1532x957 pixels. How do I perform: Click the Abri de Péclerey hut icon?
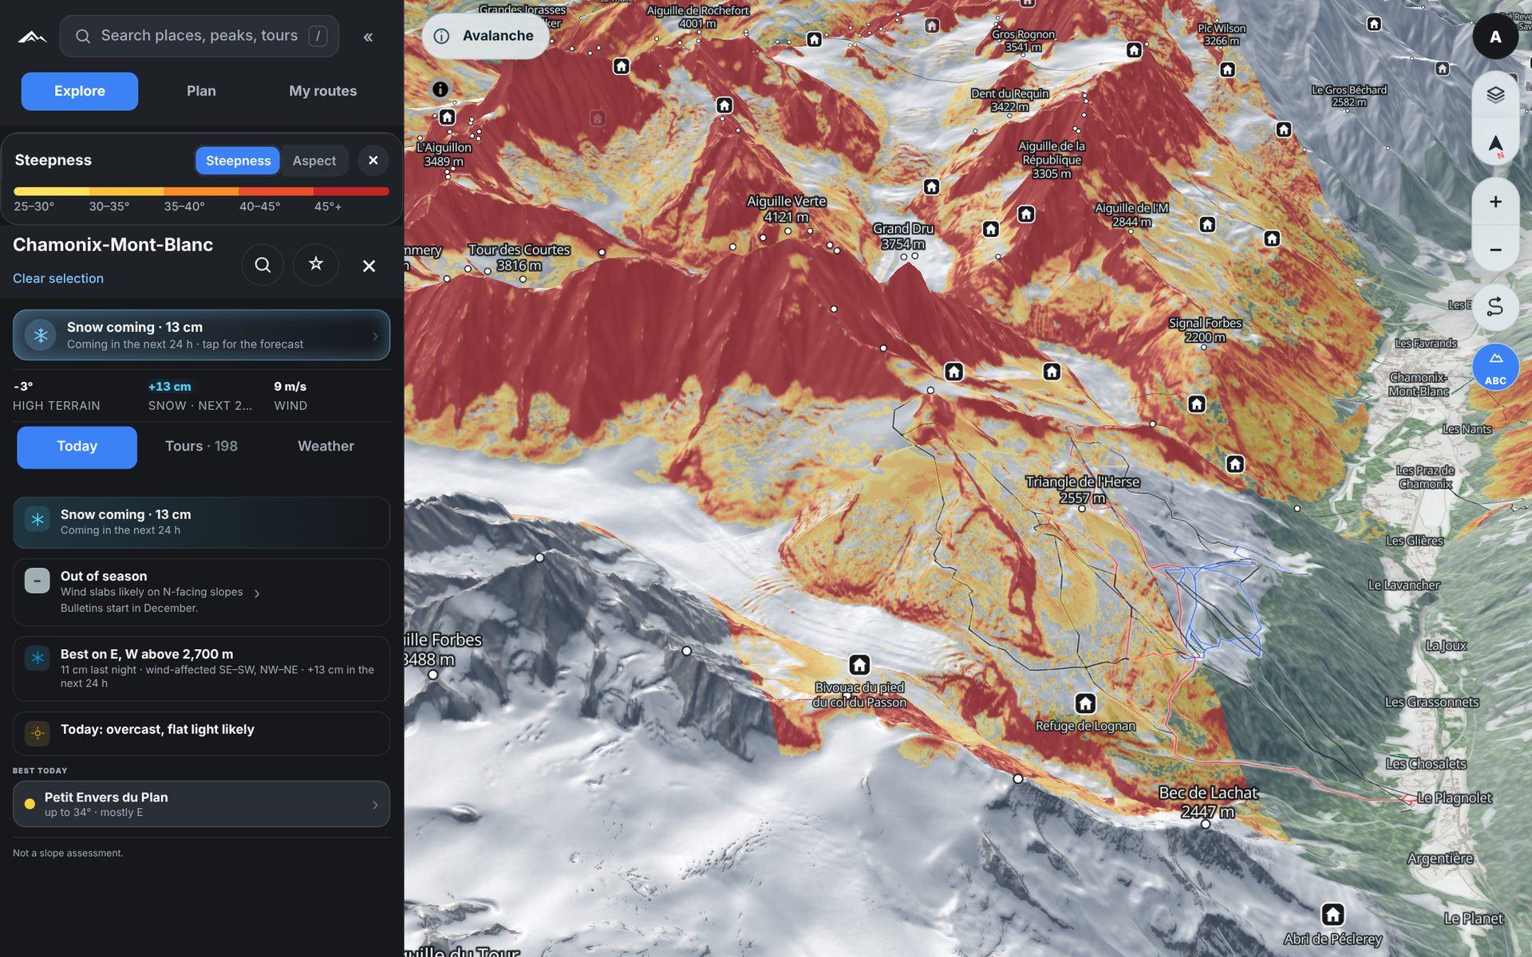pos(1333,914)
